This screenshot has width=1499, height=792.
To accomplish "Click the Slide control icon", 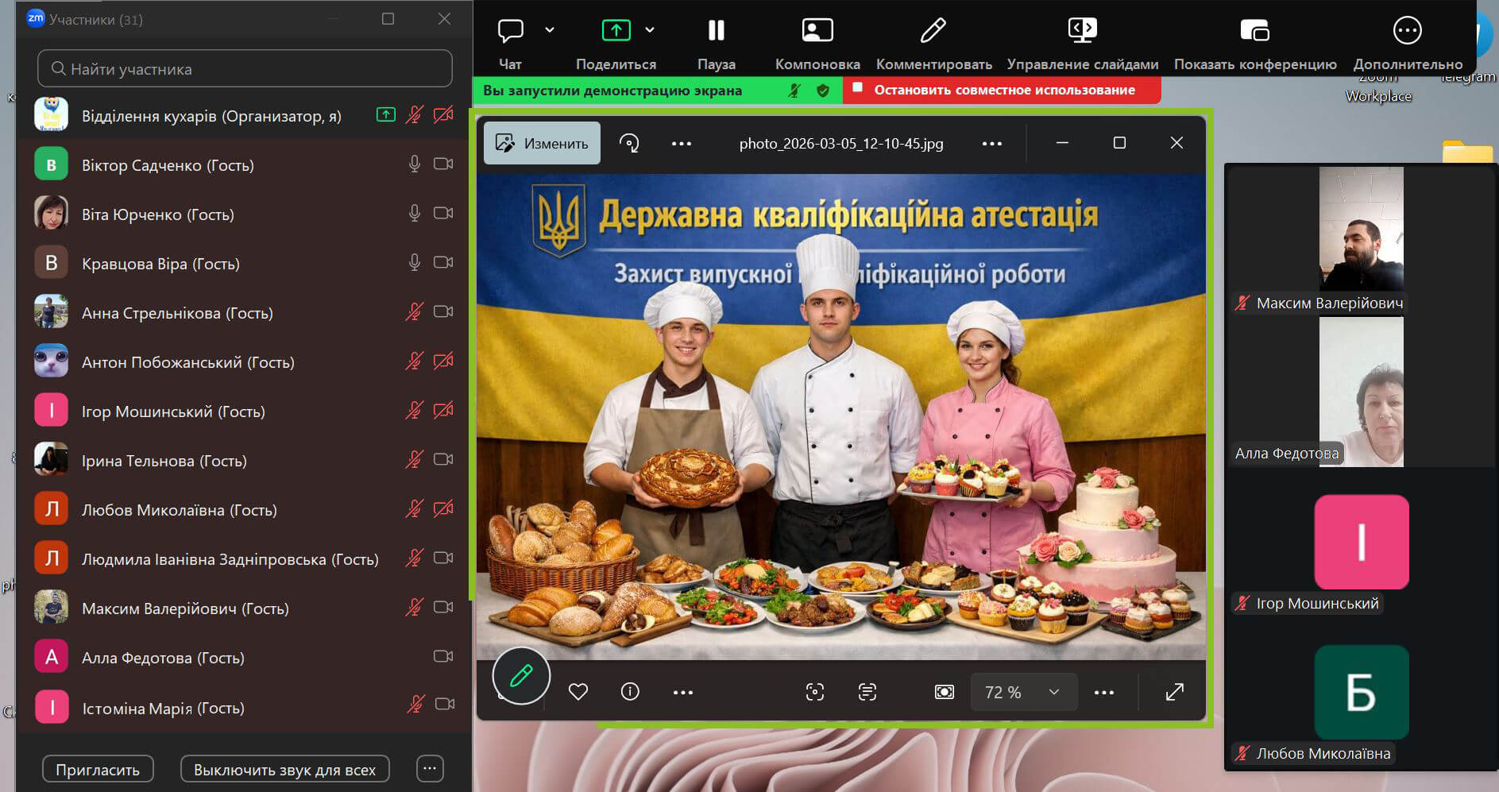I will point(1082,32).
